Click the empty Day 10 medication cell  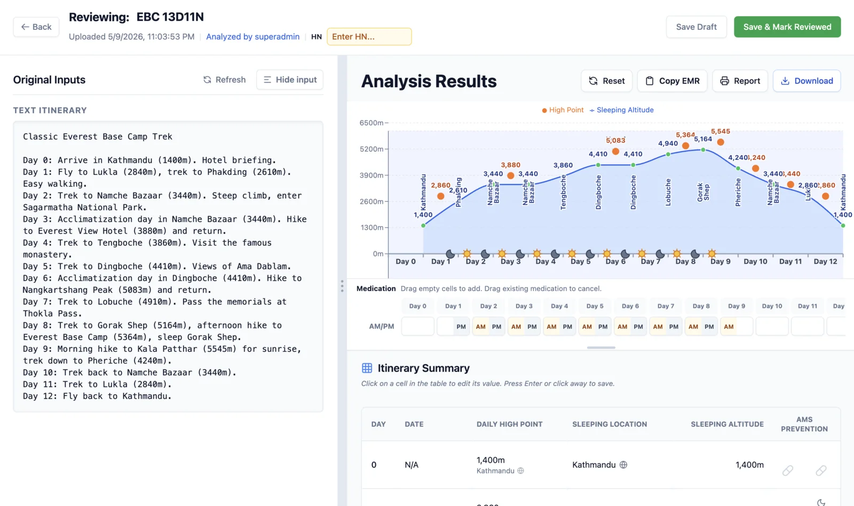click(x=772, y=326)
